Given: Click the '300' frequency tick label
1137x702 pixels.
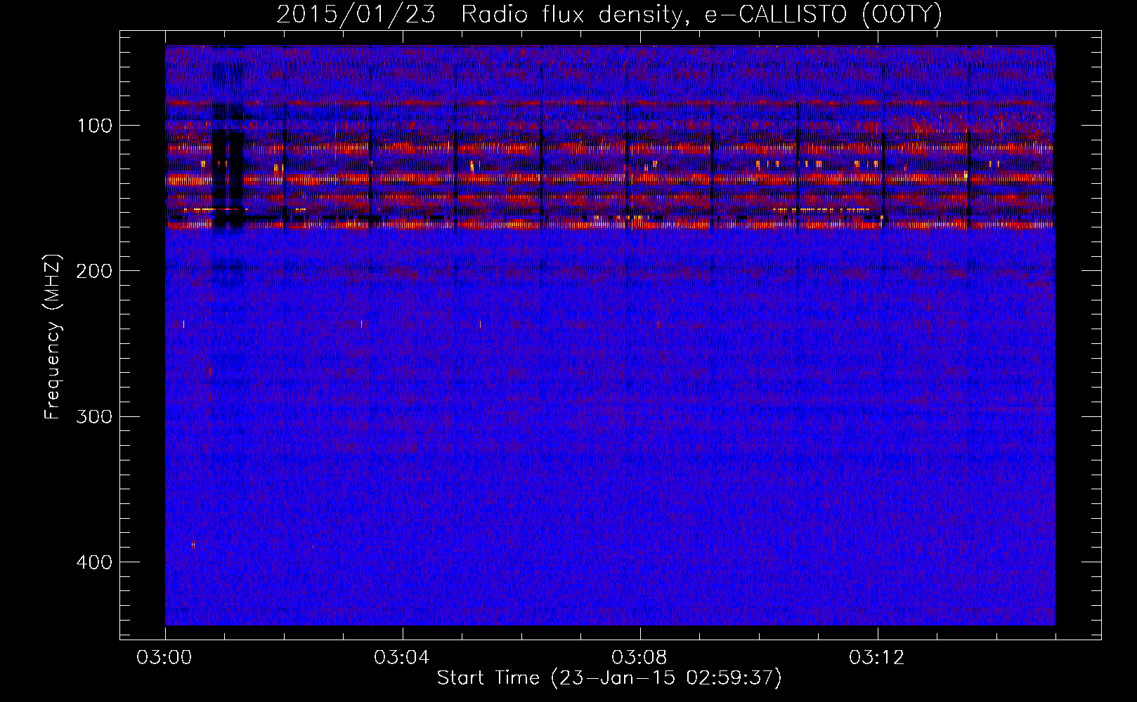Looking at the screenshot, I should pos(93,417).
